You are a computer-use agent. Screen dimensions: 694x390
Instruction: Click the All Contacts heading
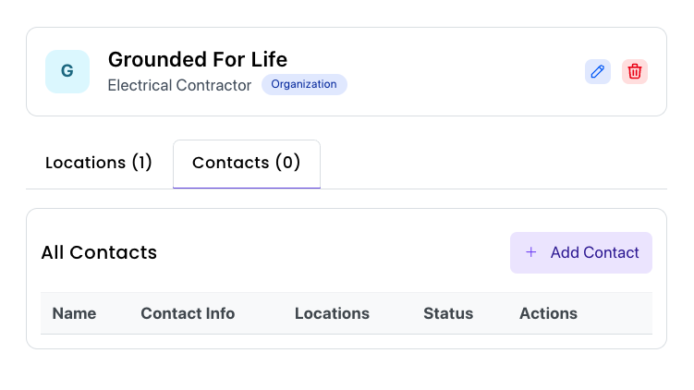click(x=99, y=252)
